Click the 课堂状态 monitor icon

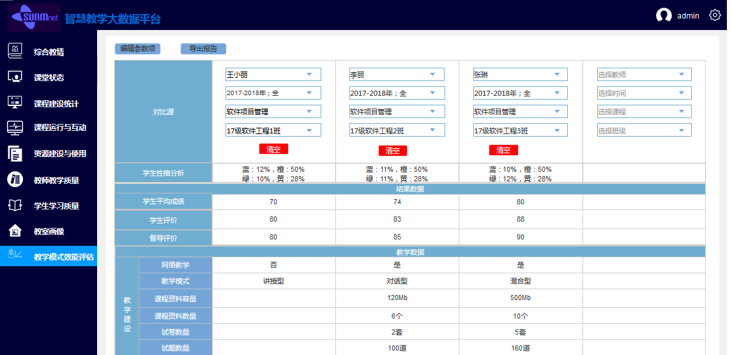[x=15, y=77]
